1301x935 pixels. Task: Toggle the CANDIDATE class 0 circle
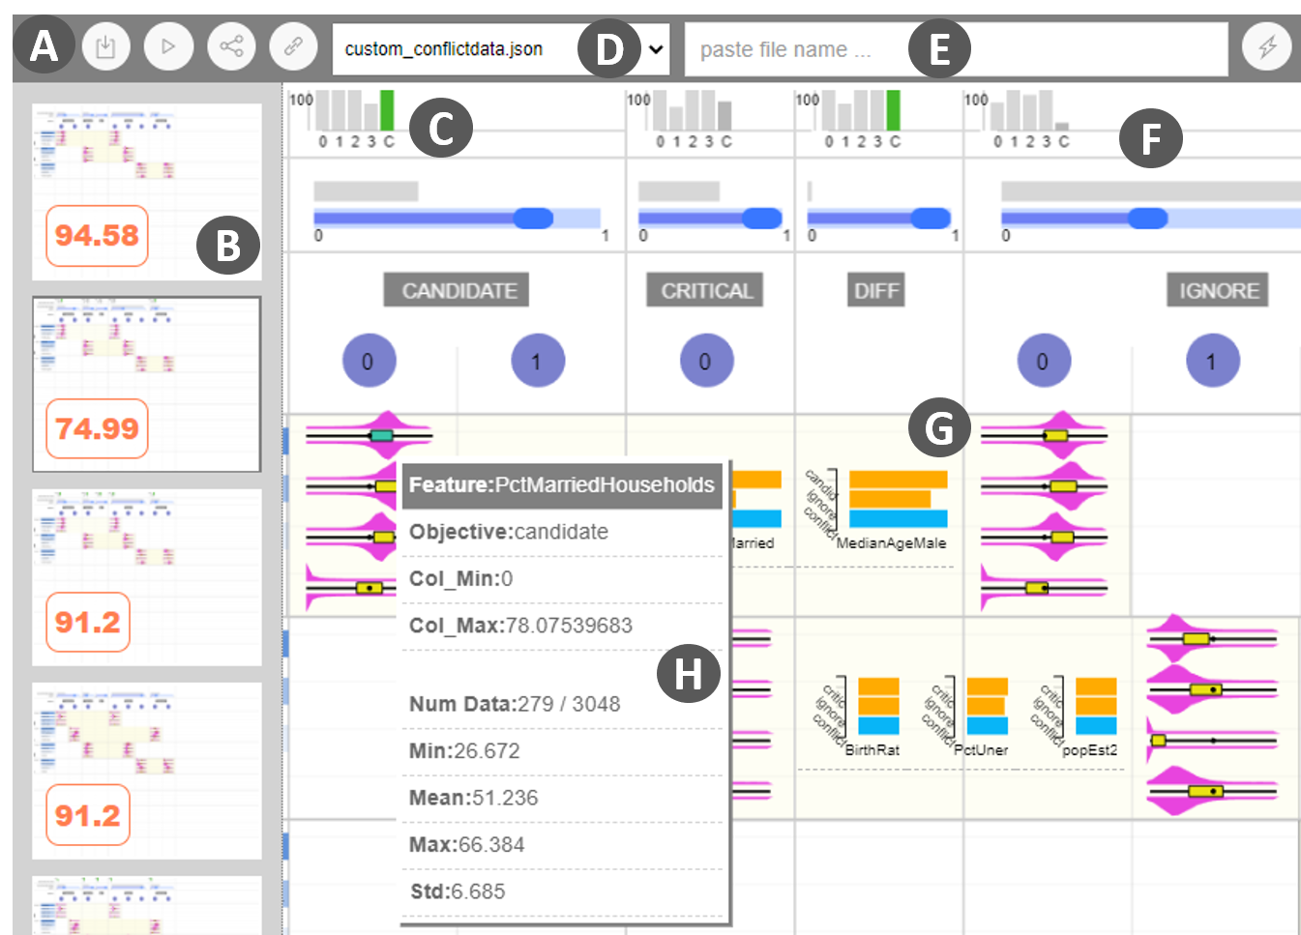point(369,361)
